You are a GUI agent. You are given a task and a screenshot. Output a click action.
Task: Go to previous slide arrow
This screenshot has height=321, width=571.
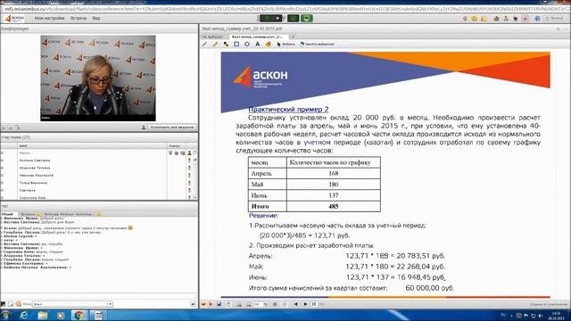(x=295, y=304)
